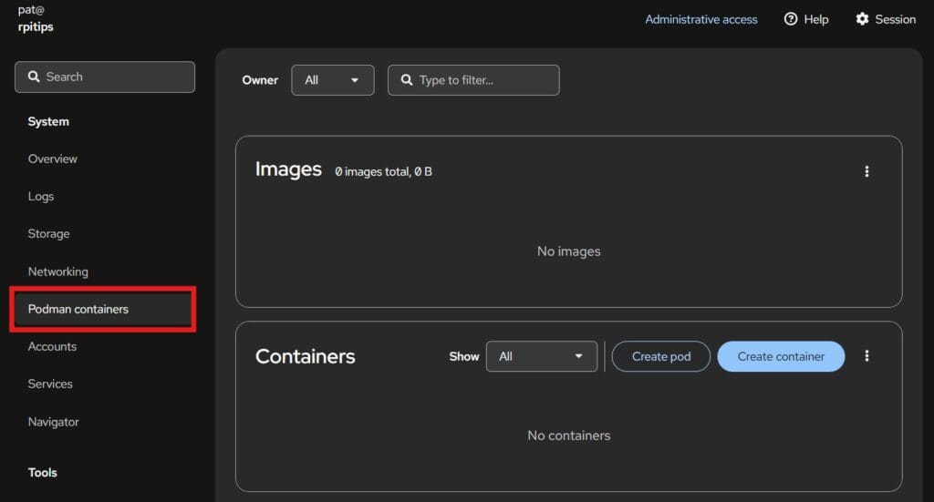Select Podman containers in sidebar

click(x=78, y=309)
